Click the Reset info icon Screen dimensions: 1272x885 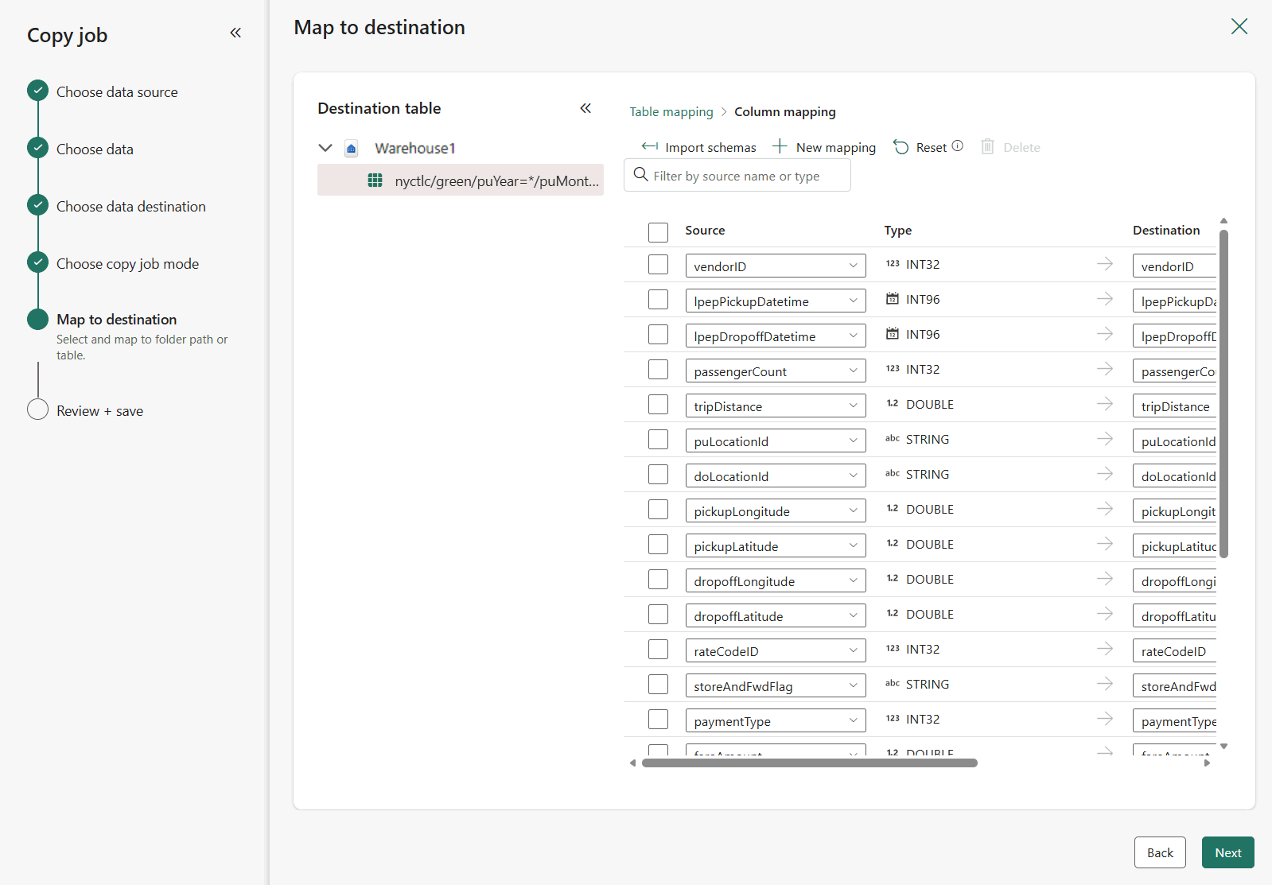(x=958, y=146)
